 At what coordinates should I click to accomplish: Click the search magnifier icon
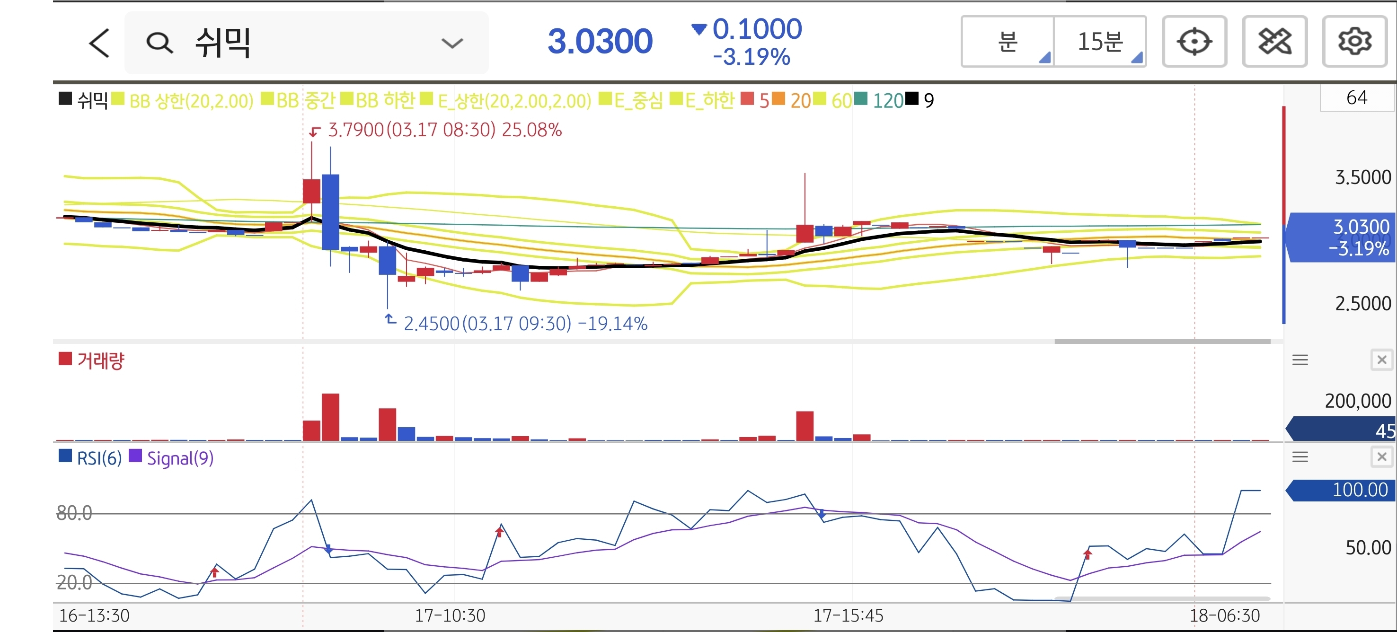159,43
